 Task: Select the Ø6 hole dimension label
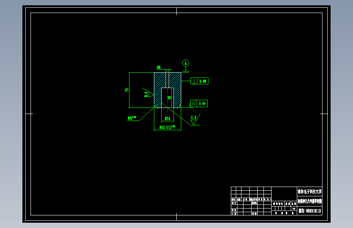tap(159, 67)
